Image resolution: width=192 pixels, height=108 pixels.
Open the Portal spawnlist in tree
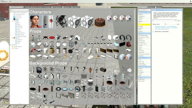tap(17, 19)
